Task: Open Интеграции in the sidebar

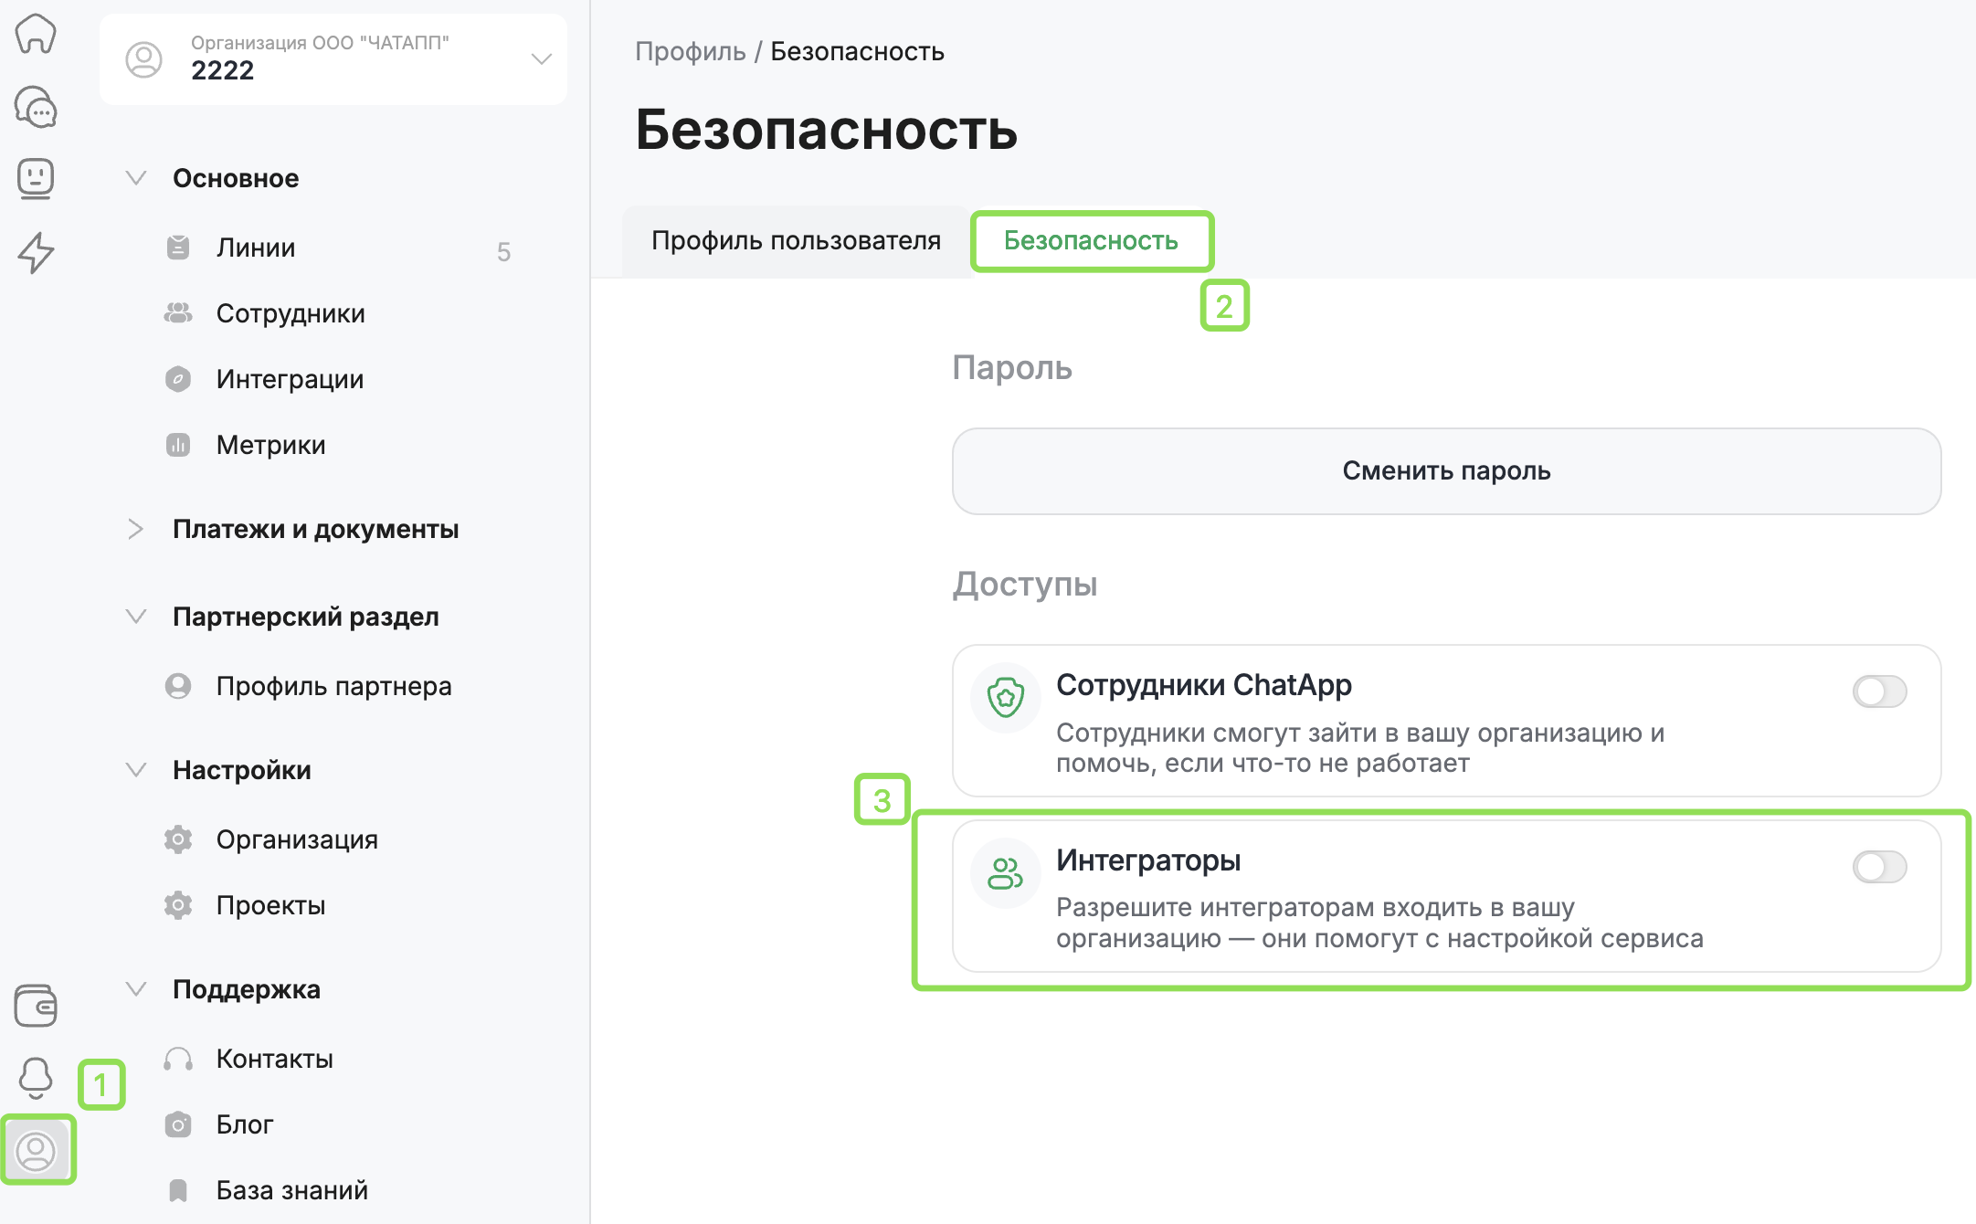Action: 290,379
